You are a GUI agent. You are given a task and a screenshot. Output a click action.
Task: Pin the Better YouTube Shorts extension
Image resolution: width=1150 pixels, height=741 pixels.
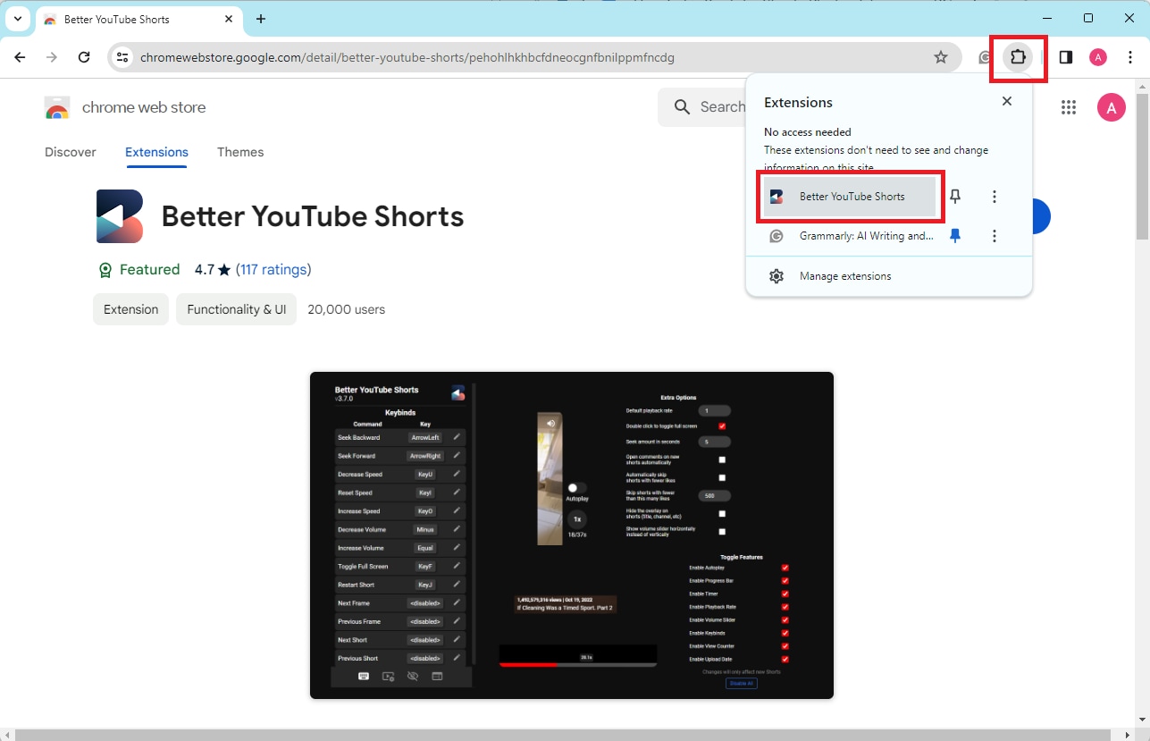955,197
